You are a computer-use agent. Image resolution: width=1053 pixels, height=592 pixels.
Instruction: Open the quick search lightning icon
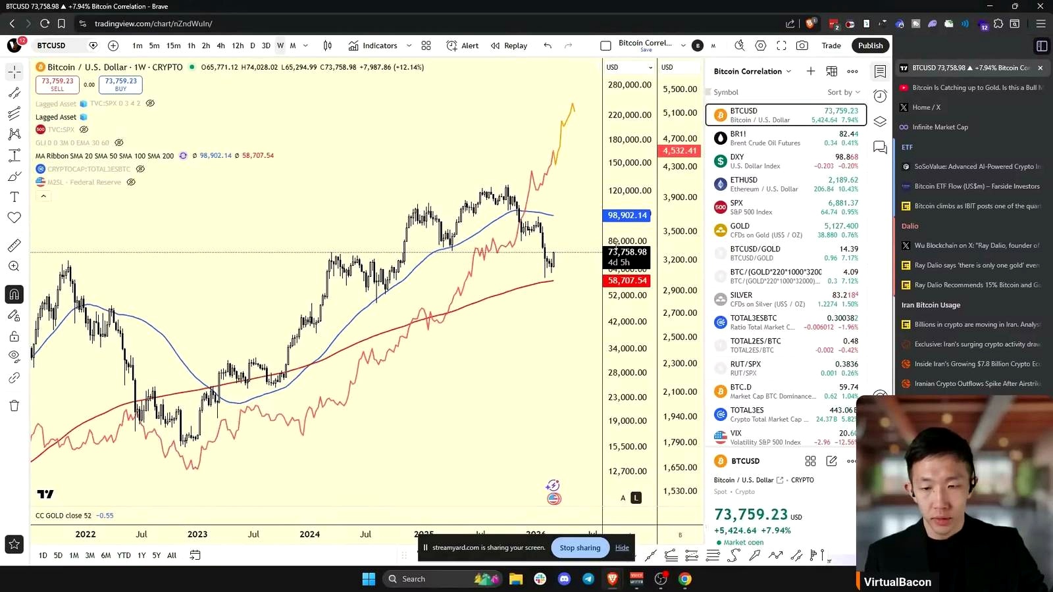(740, 45)
